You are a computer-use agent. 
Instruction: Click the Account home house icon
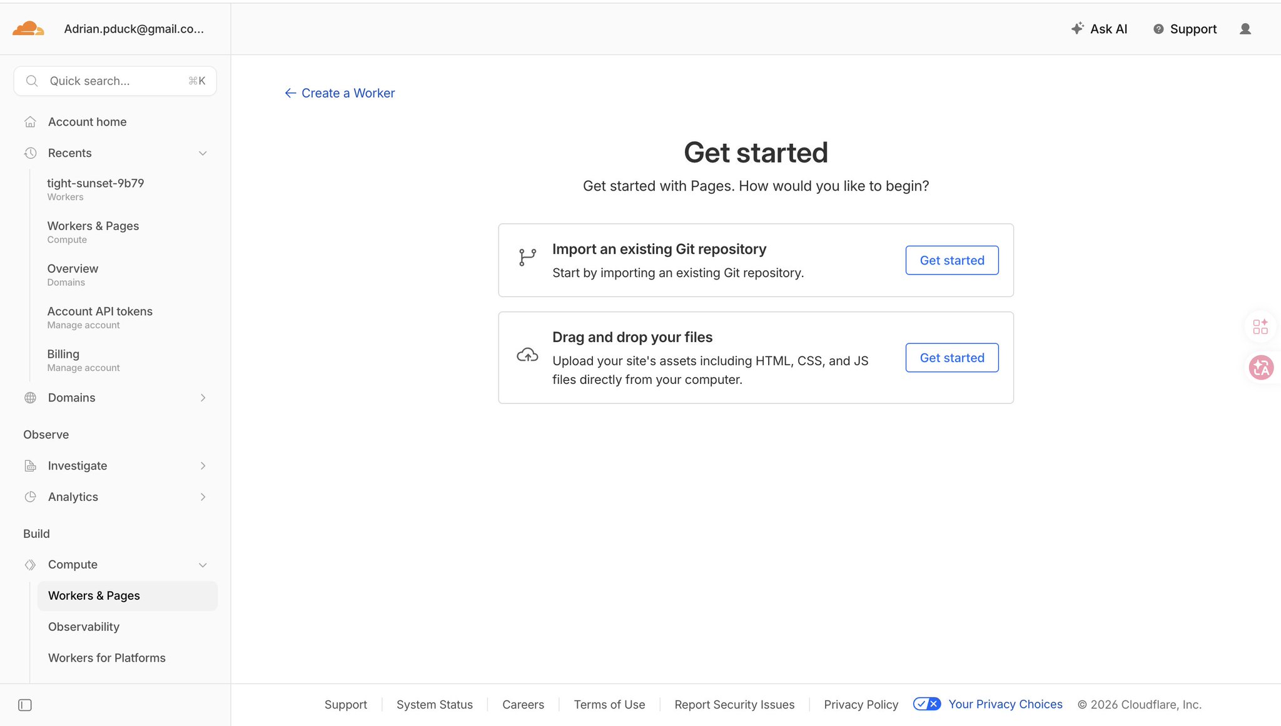click(x=30, y=122)
